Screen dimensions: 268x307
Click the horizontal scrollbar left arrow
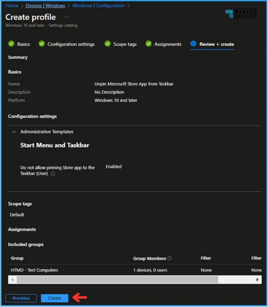12,279
